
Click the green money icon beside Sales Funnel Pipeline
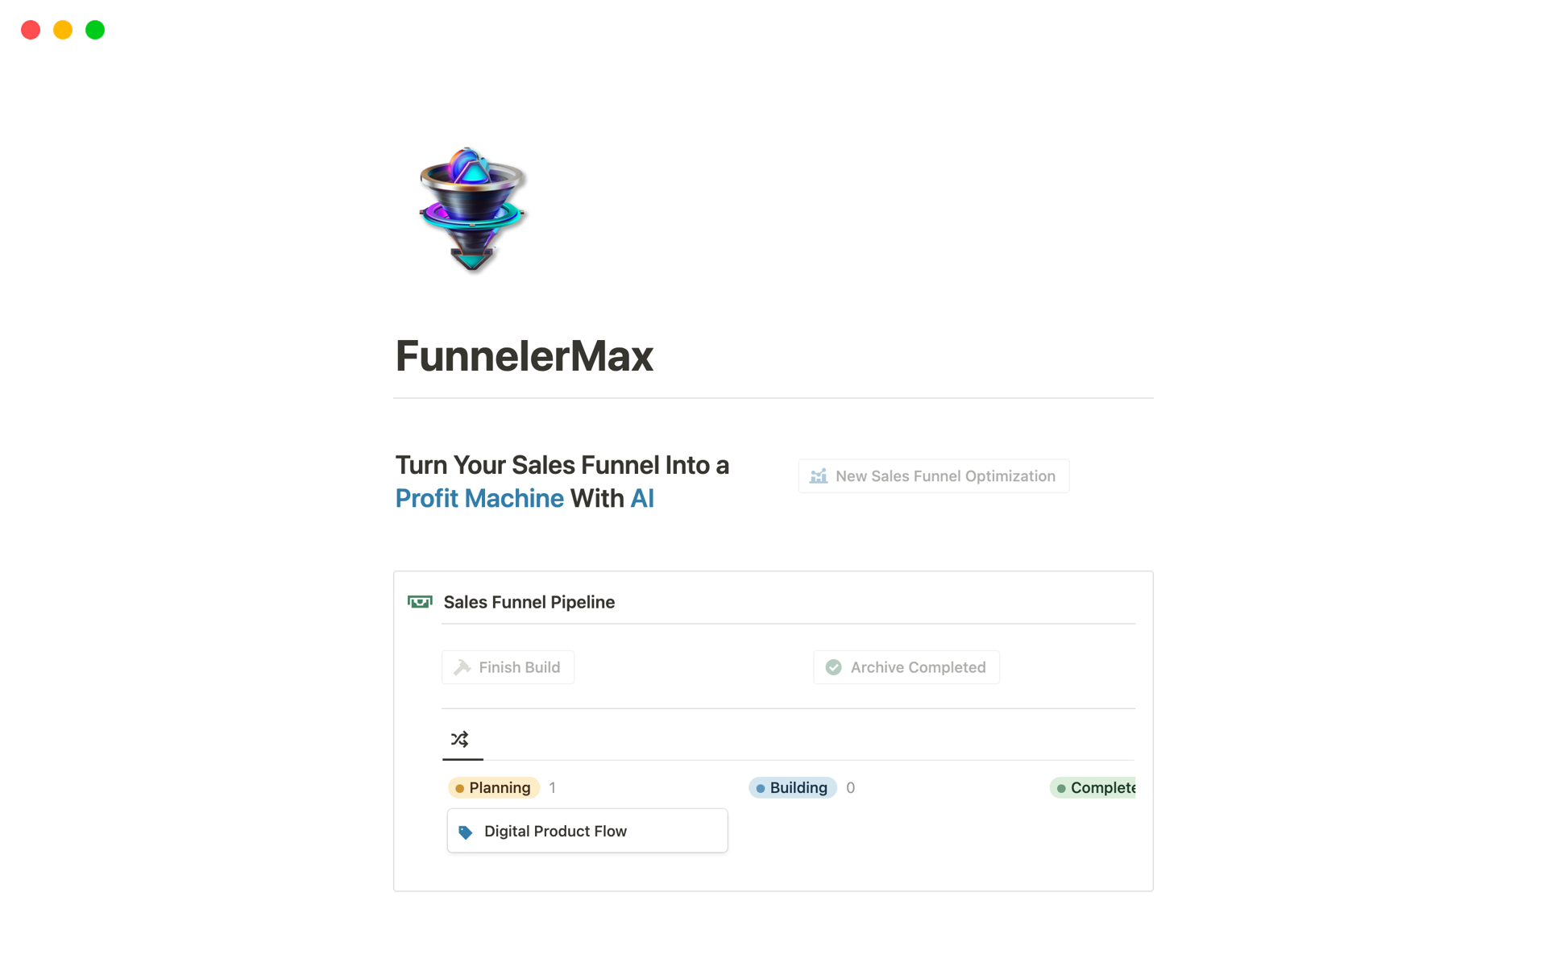coord(420,602)
